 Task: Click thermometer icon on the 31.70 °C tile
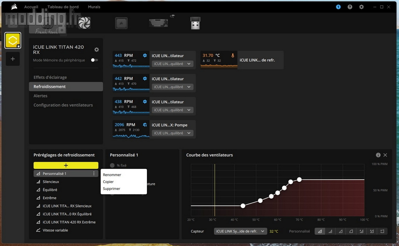click(233, 55)
